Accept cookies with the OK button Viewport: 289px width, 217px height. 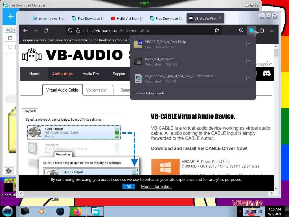(x=129, y=186)
